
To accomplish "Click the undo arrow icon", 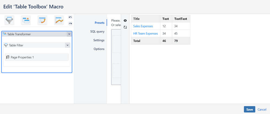I will 70,17.
